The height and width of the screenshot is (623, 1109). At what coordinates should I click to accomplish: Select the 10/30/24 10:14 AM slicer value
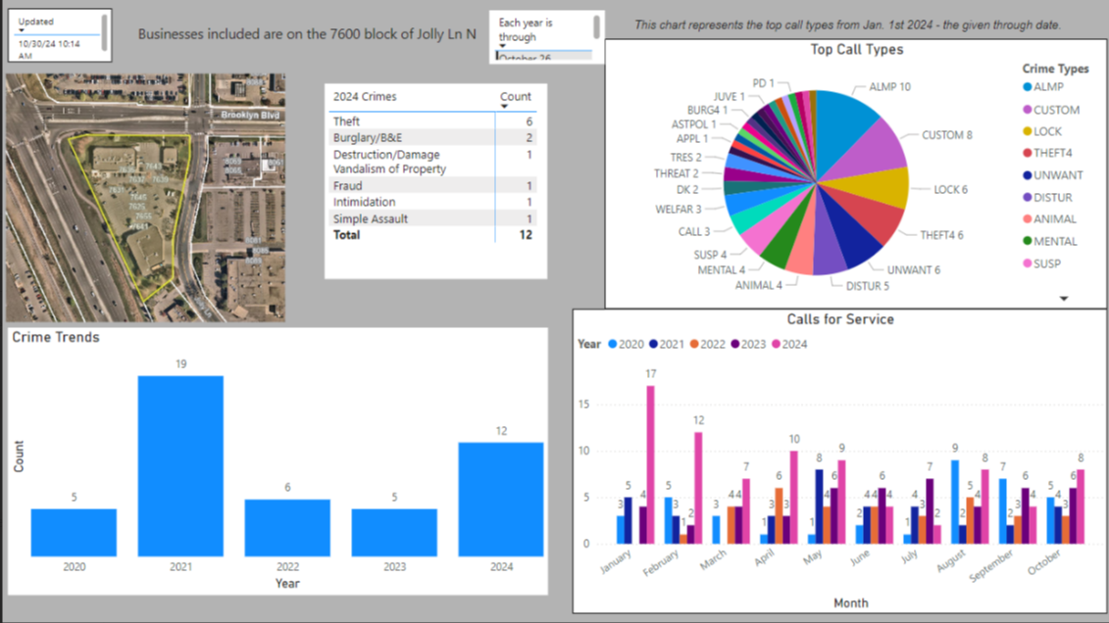tap(49, 50)
